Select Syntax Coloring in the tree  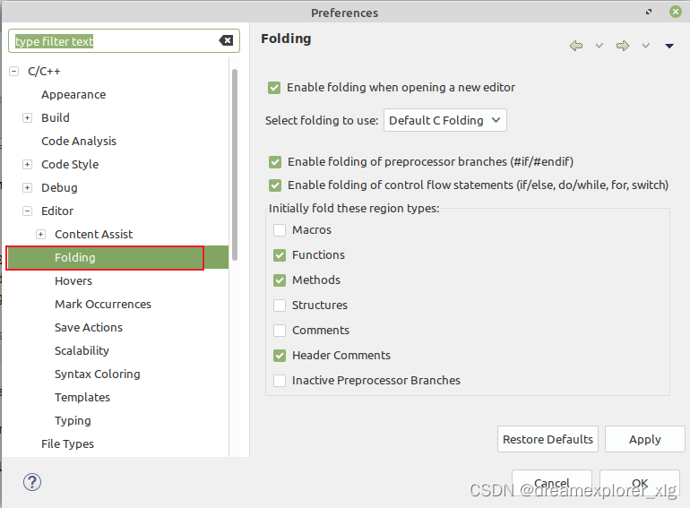tap(97, 374)
